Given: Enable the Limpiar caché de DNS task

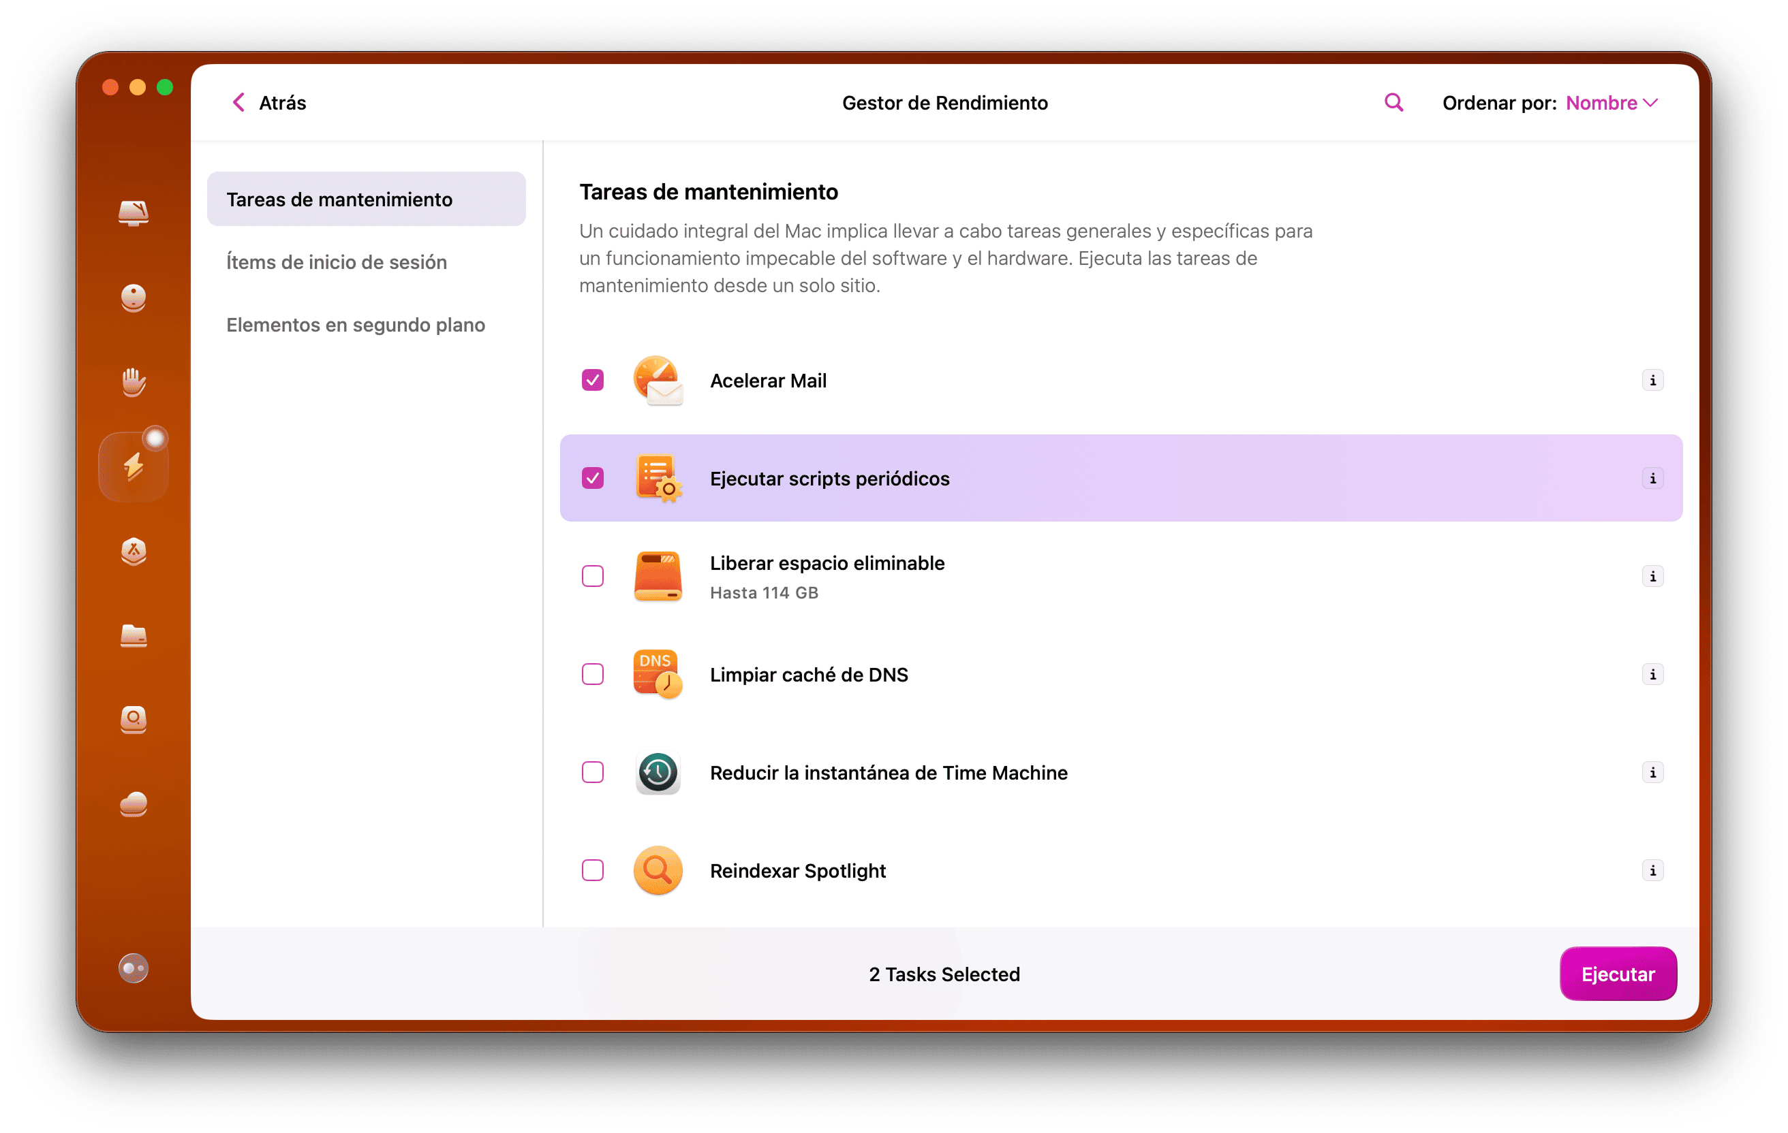Looking at the screenshot, I should [593, 673].
